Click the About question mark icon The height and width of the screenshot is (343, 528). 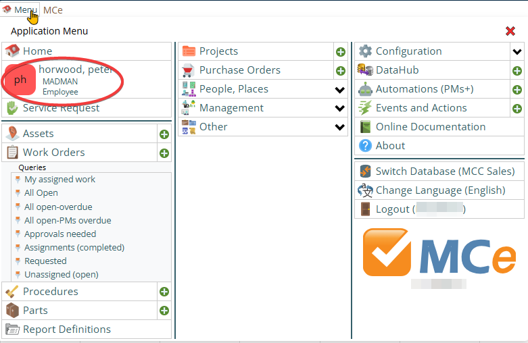pos(365,146)
